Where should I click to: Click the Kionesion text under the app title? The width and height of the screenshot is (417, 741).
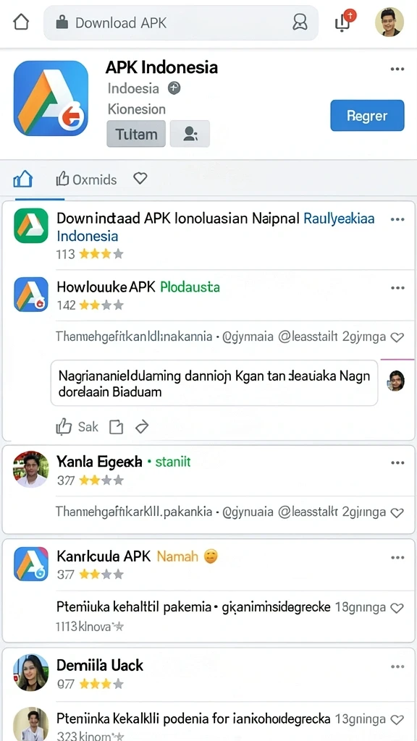(137, 109)
